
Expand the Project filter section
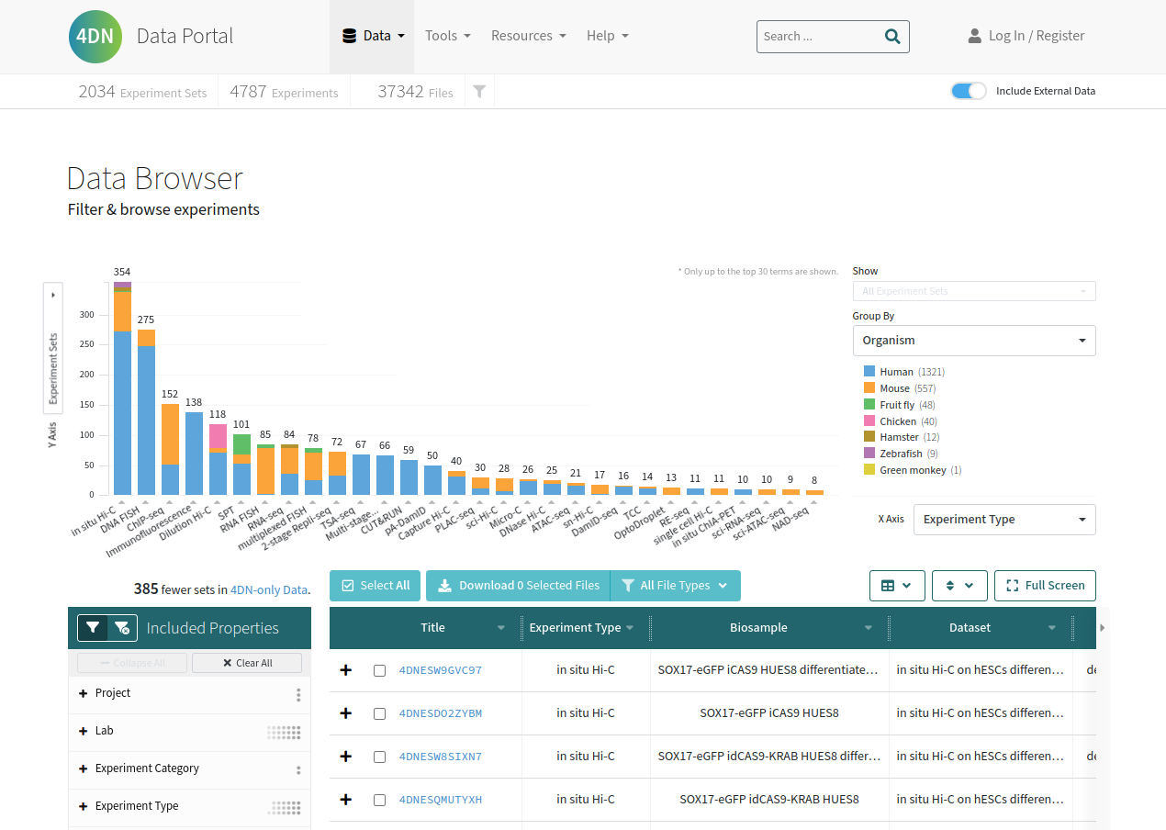pos(113,693)
